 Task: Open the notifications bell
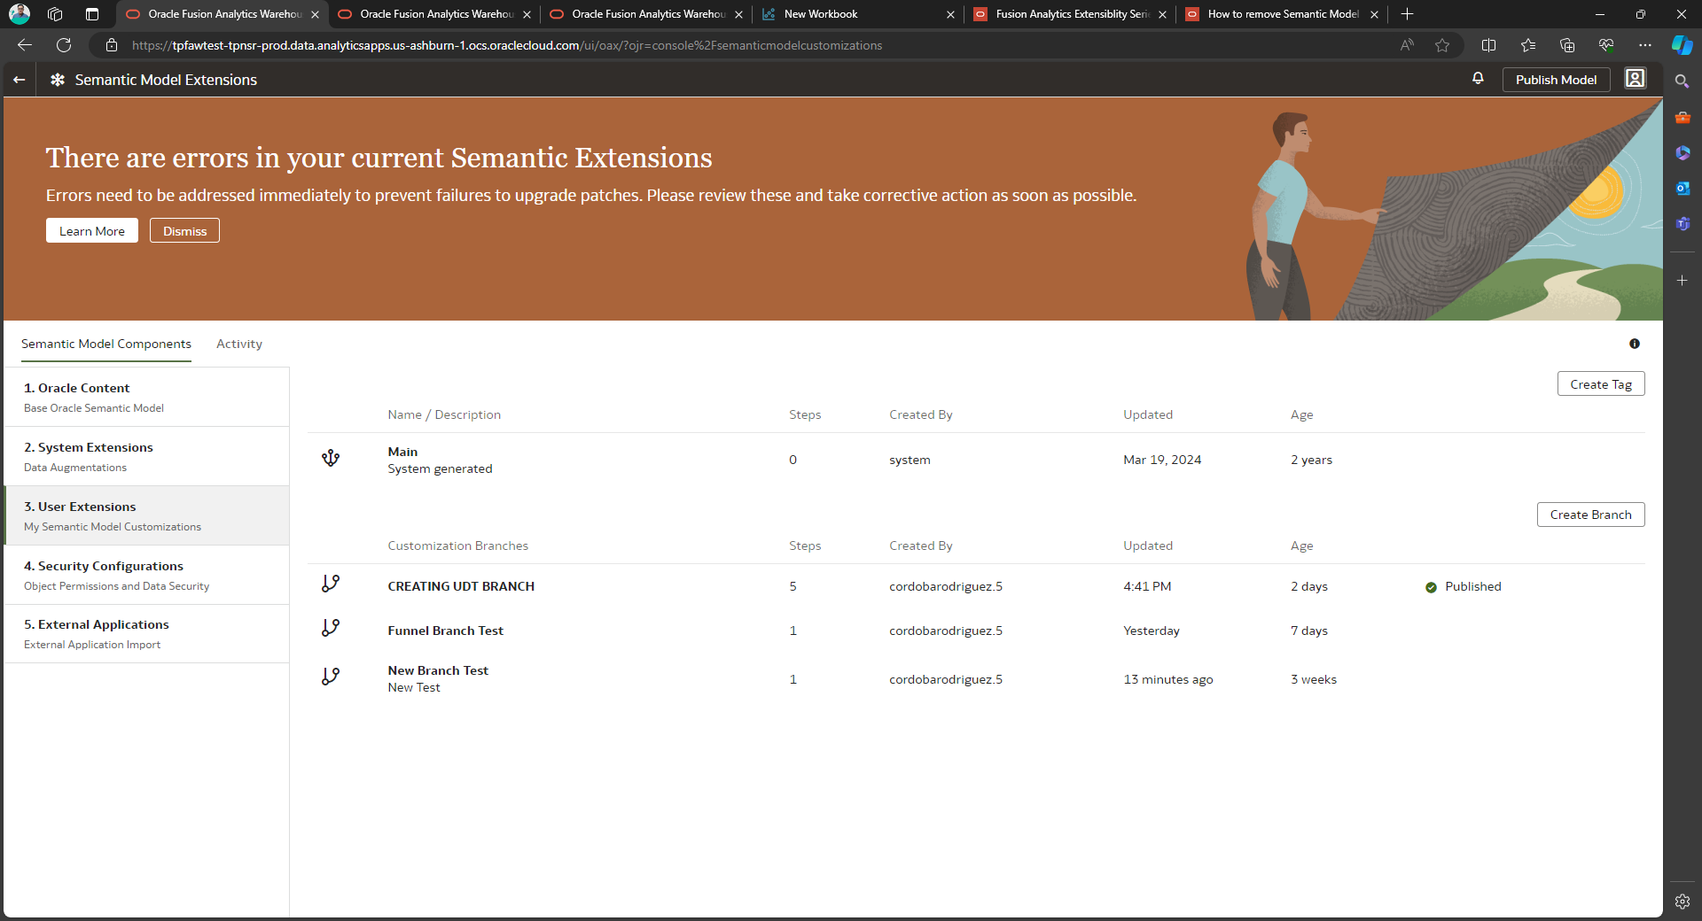(1478, 79)
